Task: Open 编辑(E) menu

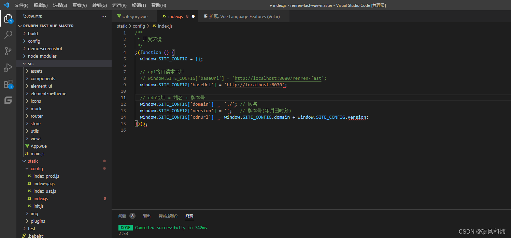Action: coord(41,5)
